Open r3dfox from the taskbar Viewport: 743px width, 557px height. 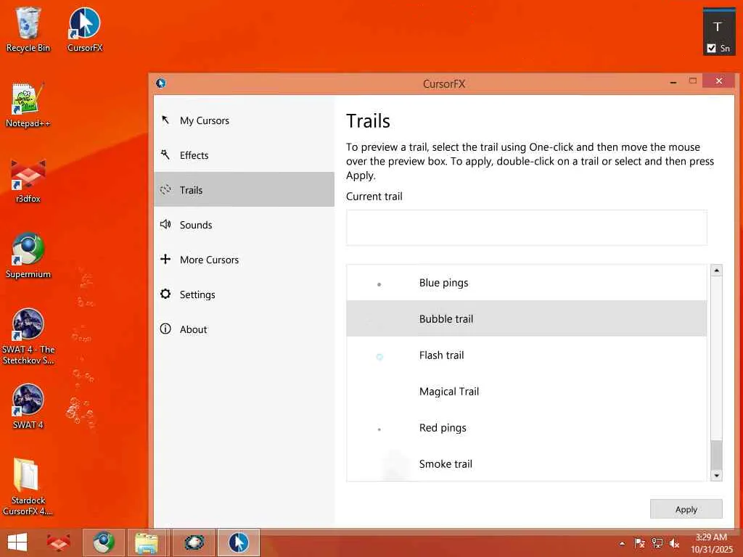(x=58, y=542)
